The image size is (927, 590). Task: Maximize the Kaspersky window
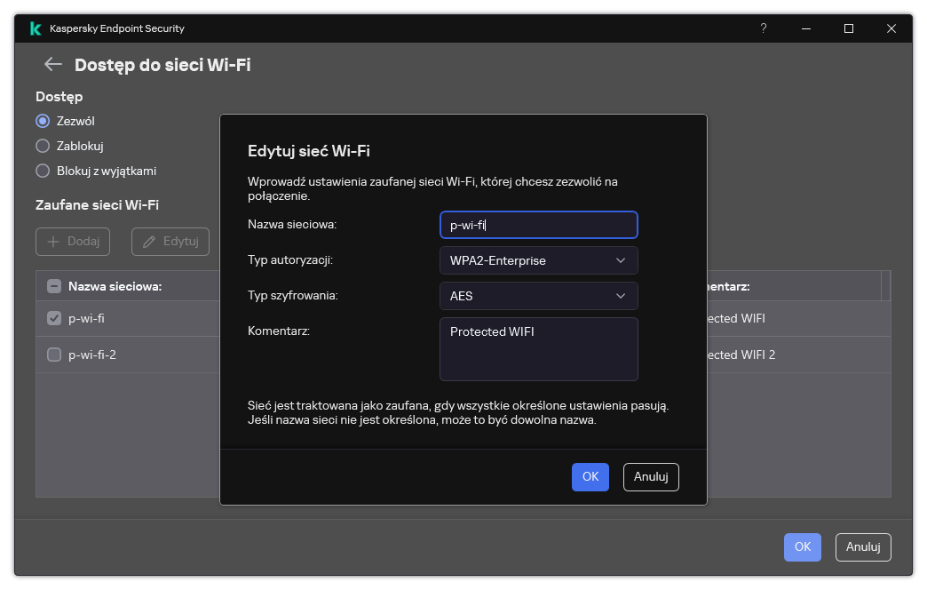tap(849, 28)
